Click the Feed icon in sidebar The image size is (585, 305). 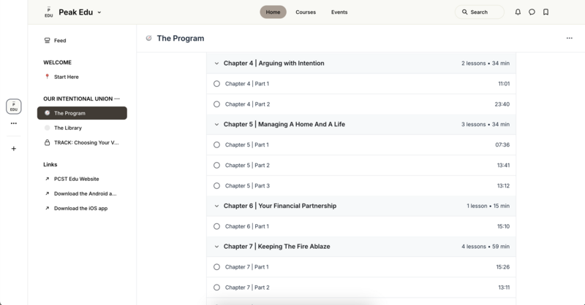[x=48, y=41]
